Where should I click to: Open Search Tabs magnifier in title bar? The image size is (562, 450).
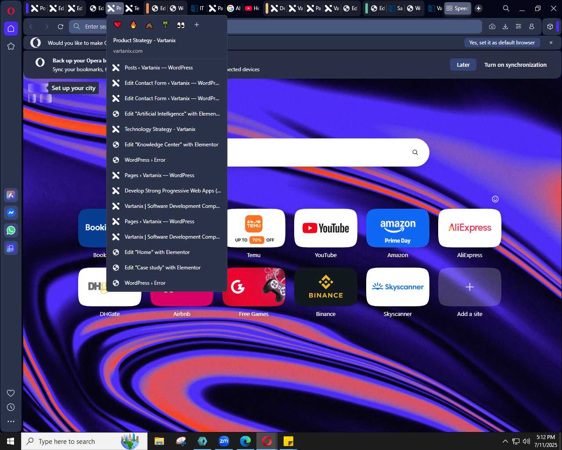point(506,8)
